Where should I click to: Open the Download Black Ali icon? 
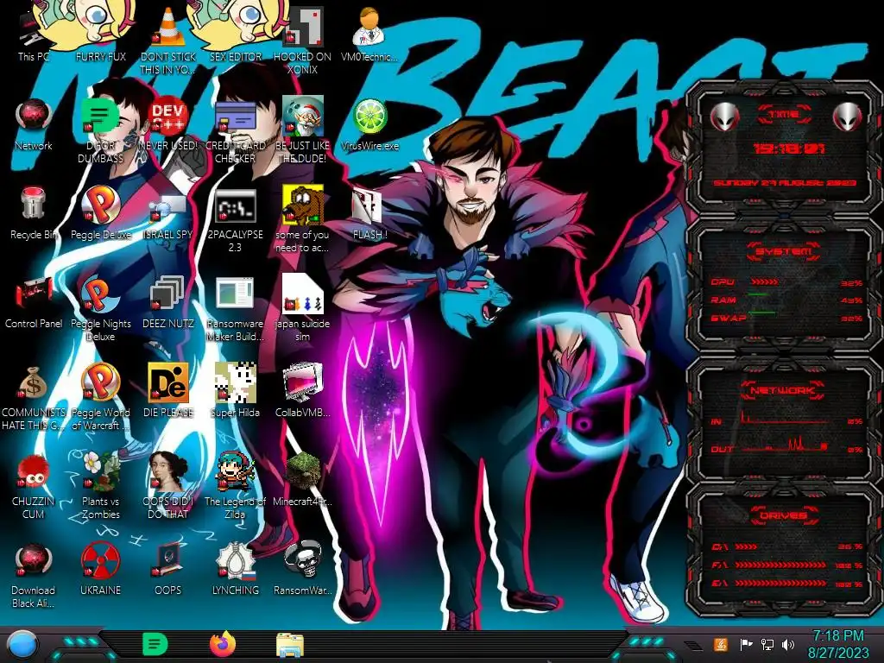click(x=34, y=575)
